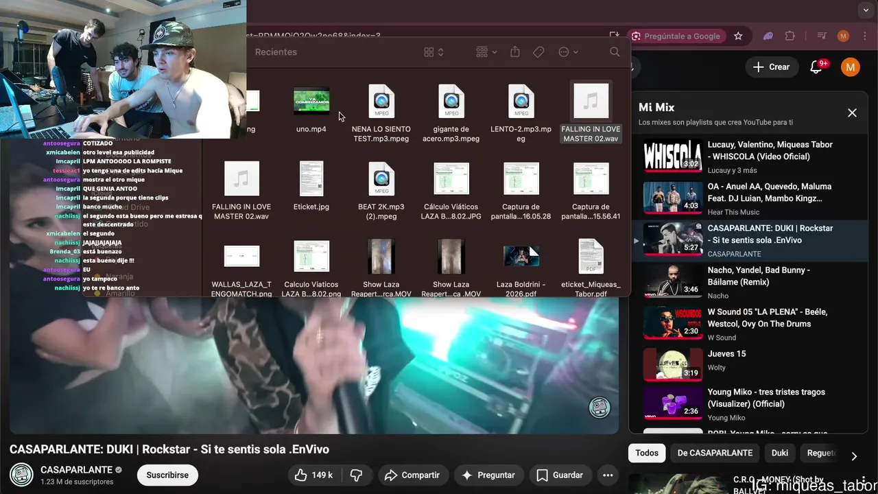
Task: Open Chrome profile avatar M
Action: pos(843,36)
